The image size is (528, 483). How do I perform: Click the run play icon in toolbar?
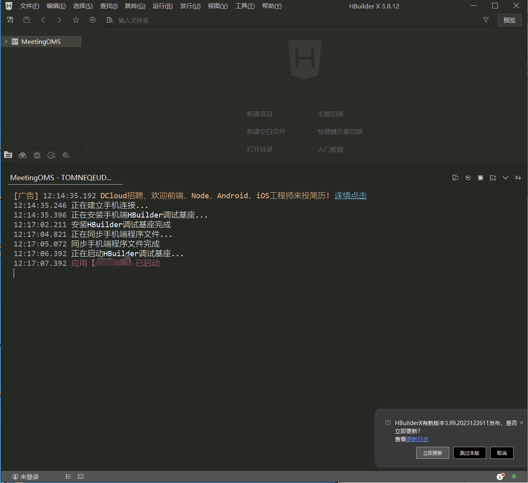[92, 20]
